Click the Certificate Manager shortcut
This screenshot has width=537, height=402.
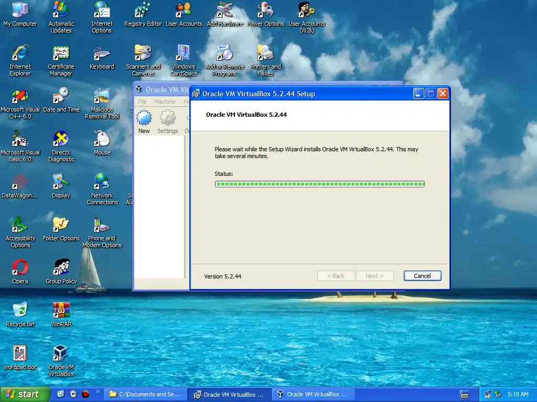(61, 60)
